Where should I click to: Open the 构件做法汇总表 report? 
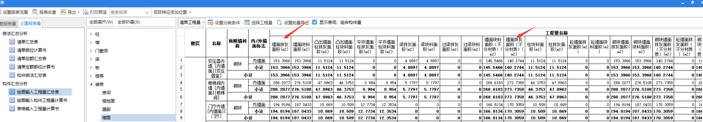32,75
